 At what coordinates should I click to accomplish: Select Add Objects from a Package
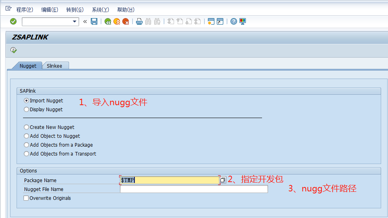coord(26,145)
